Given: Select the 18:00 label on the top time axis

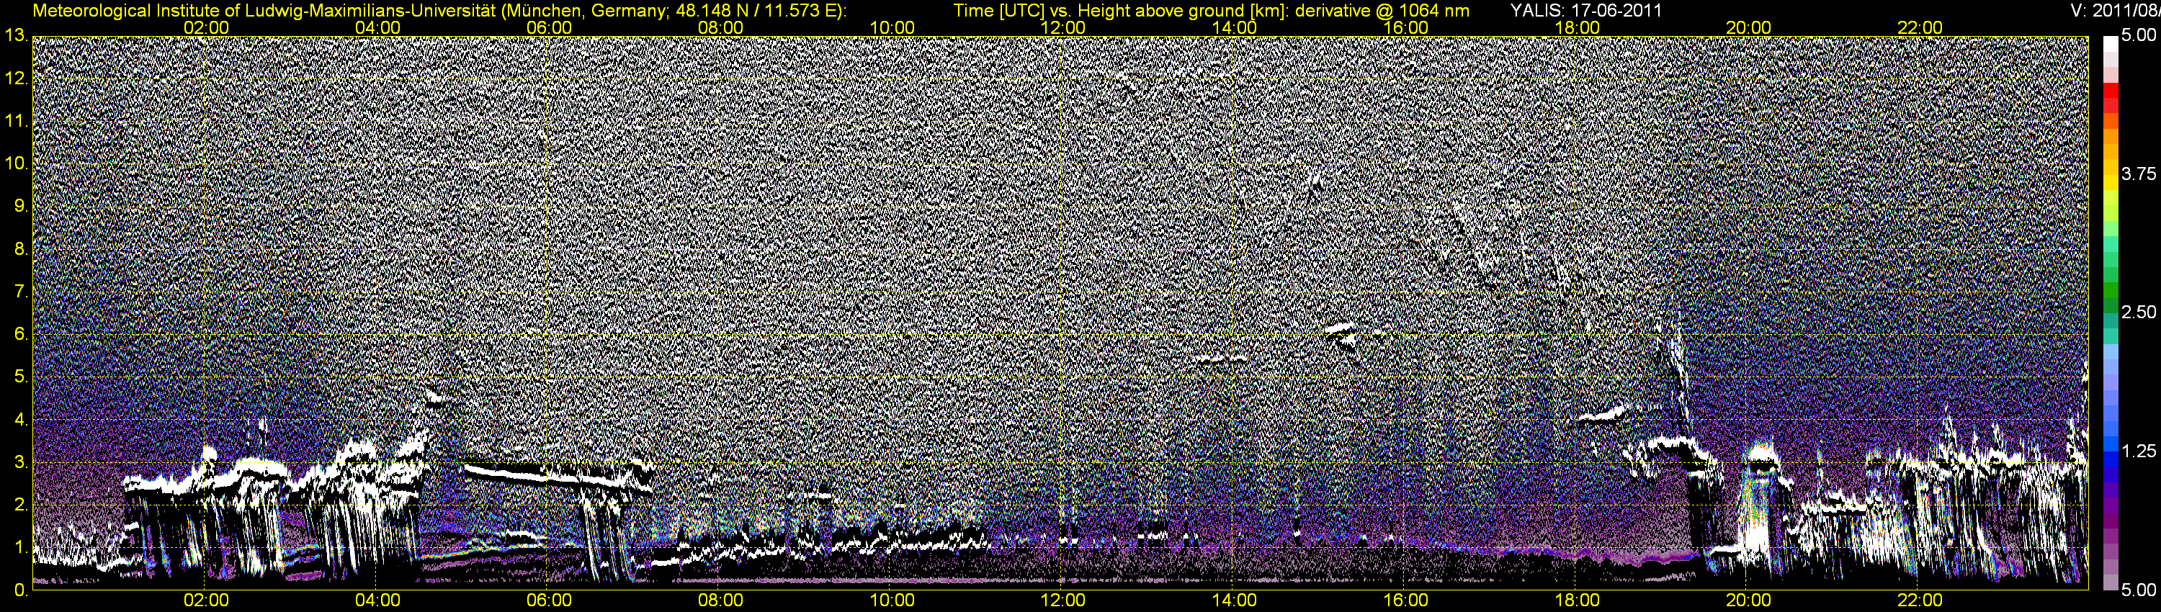Looking at the screenshot, I should coord(1577,27).
